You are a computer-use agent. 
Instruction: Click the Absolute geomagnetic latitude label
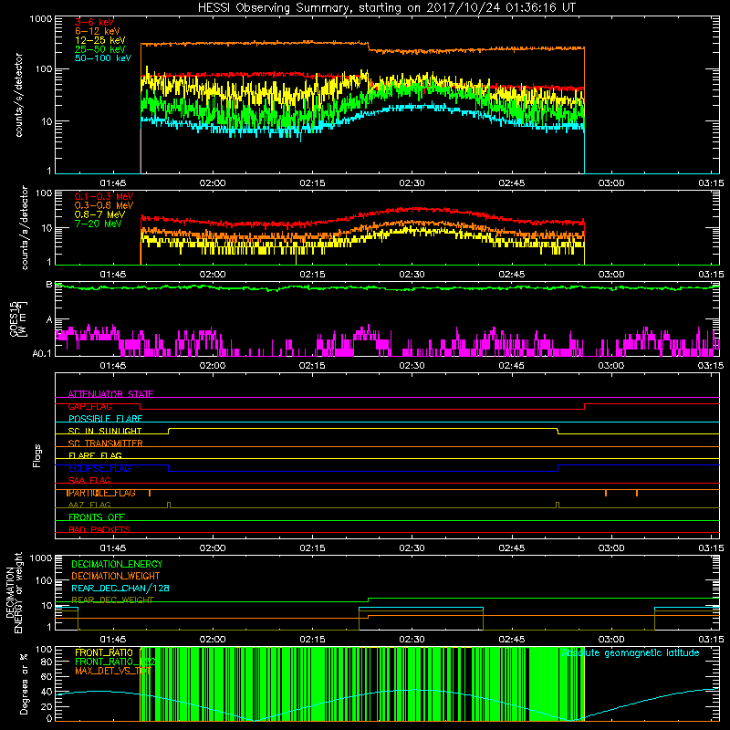coord(631,652)
